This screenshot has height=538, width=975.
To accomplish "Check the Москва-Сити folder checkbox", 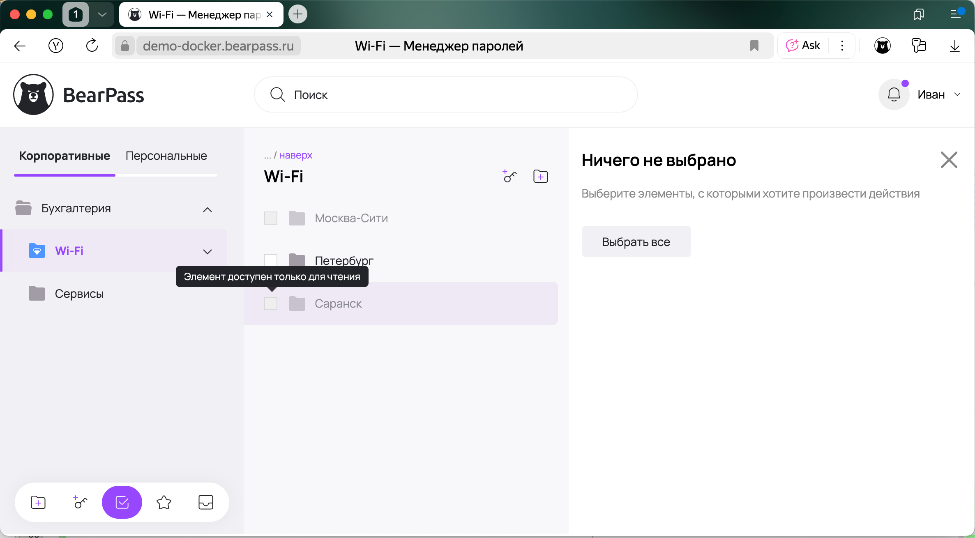I will (271, 218).
